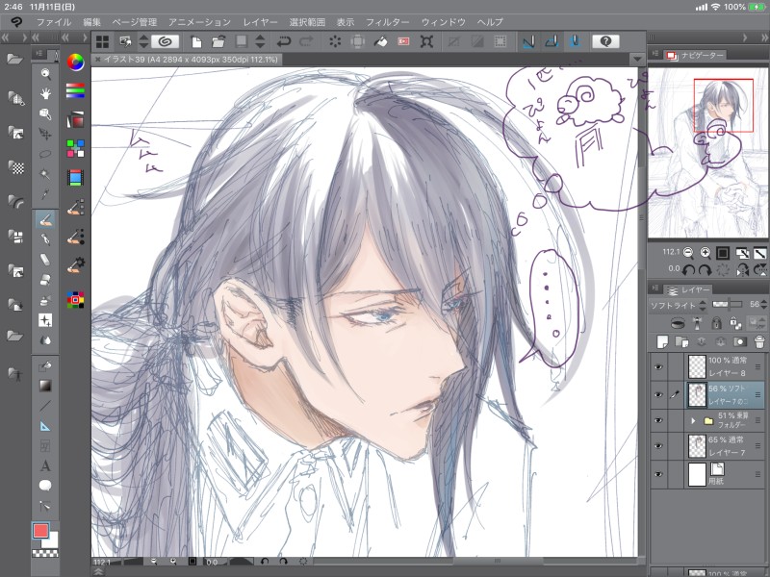Image resolution: width=770 pixels, height=577 pixels.
Task: Click the Open file folder icon
Action: [x=218, y=41]
